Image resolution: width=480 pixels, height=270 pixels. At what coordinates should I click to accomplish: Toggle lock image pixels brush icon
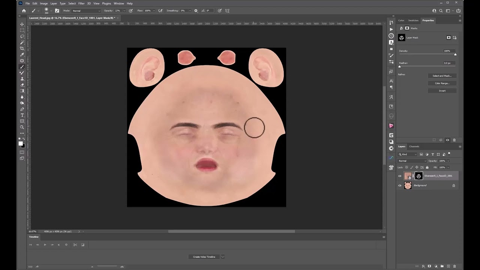click(x=412, y=167)
